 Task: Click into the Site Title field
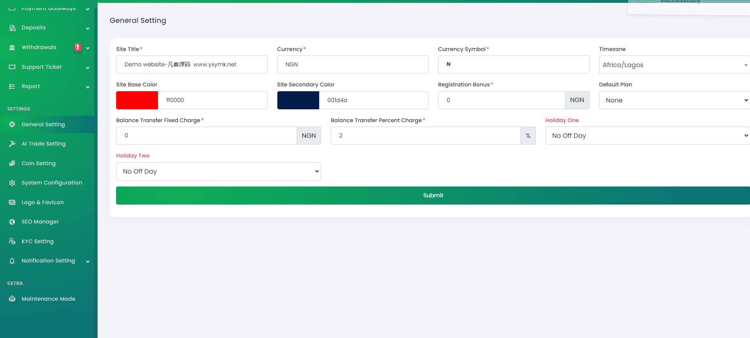point(192,65)
